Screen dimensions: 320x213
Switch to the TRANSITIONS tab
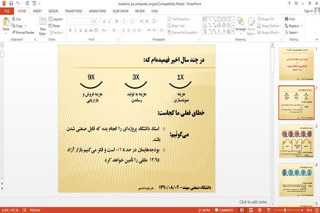pos(74,11)
